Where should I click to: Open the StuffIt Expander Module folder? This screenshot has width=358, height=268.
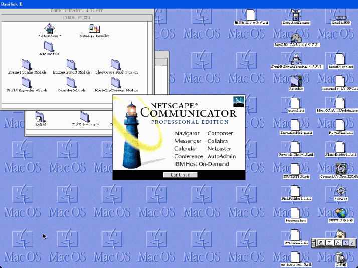[27, 82]
